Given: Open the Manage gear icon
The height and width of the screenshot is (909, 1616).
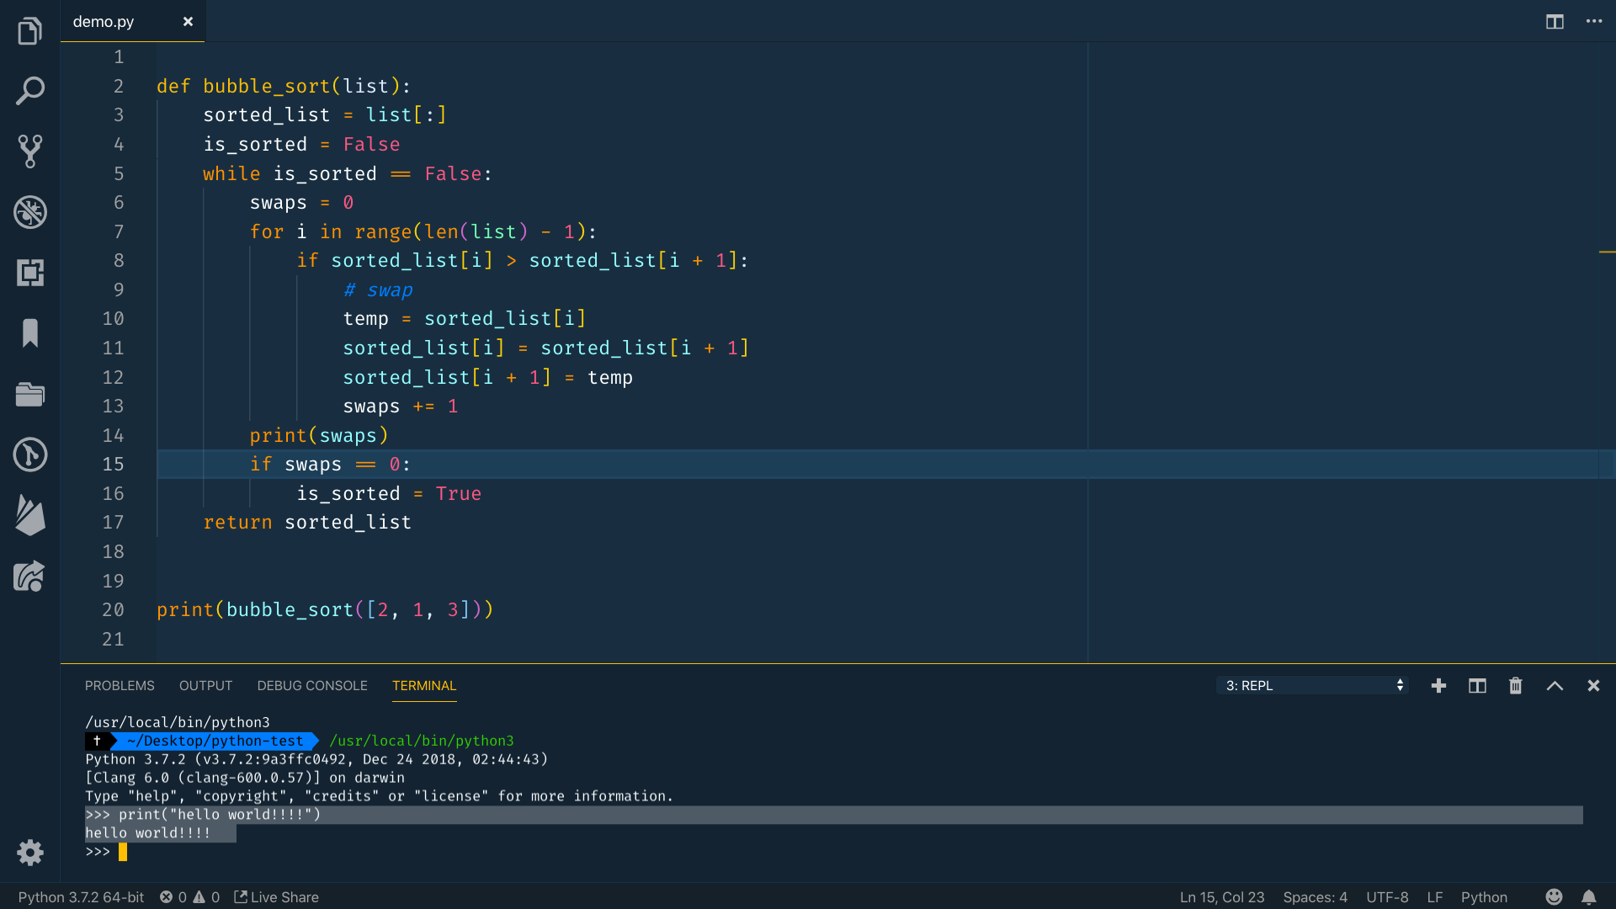Looking at the screenshot, I should 29,853.
